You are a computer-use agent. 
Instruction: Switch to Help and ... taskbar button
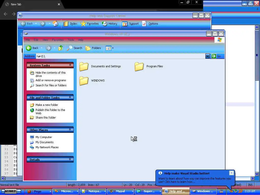pyautogui.click(x=176, y=191)
